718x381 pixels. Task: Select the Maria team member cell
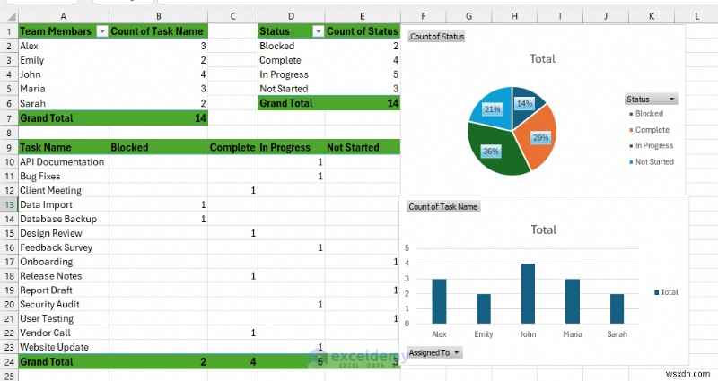[x=64, y=89]
